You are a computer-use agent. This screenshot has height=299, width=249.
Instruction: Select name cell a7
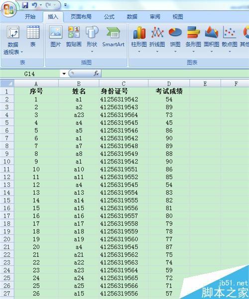click(x=79, y=146)
